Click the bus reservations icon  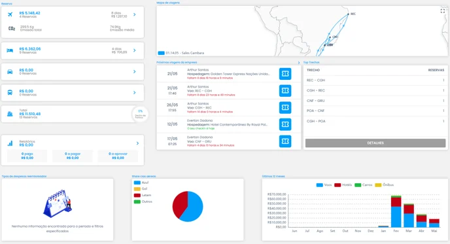click(10, 93)
